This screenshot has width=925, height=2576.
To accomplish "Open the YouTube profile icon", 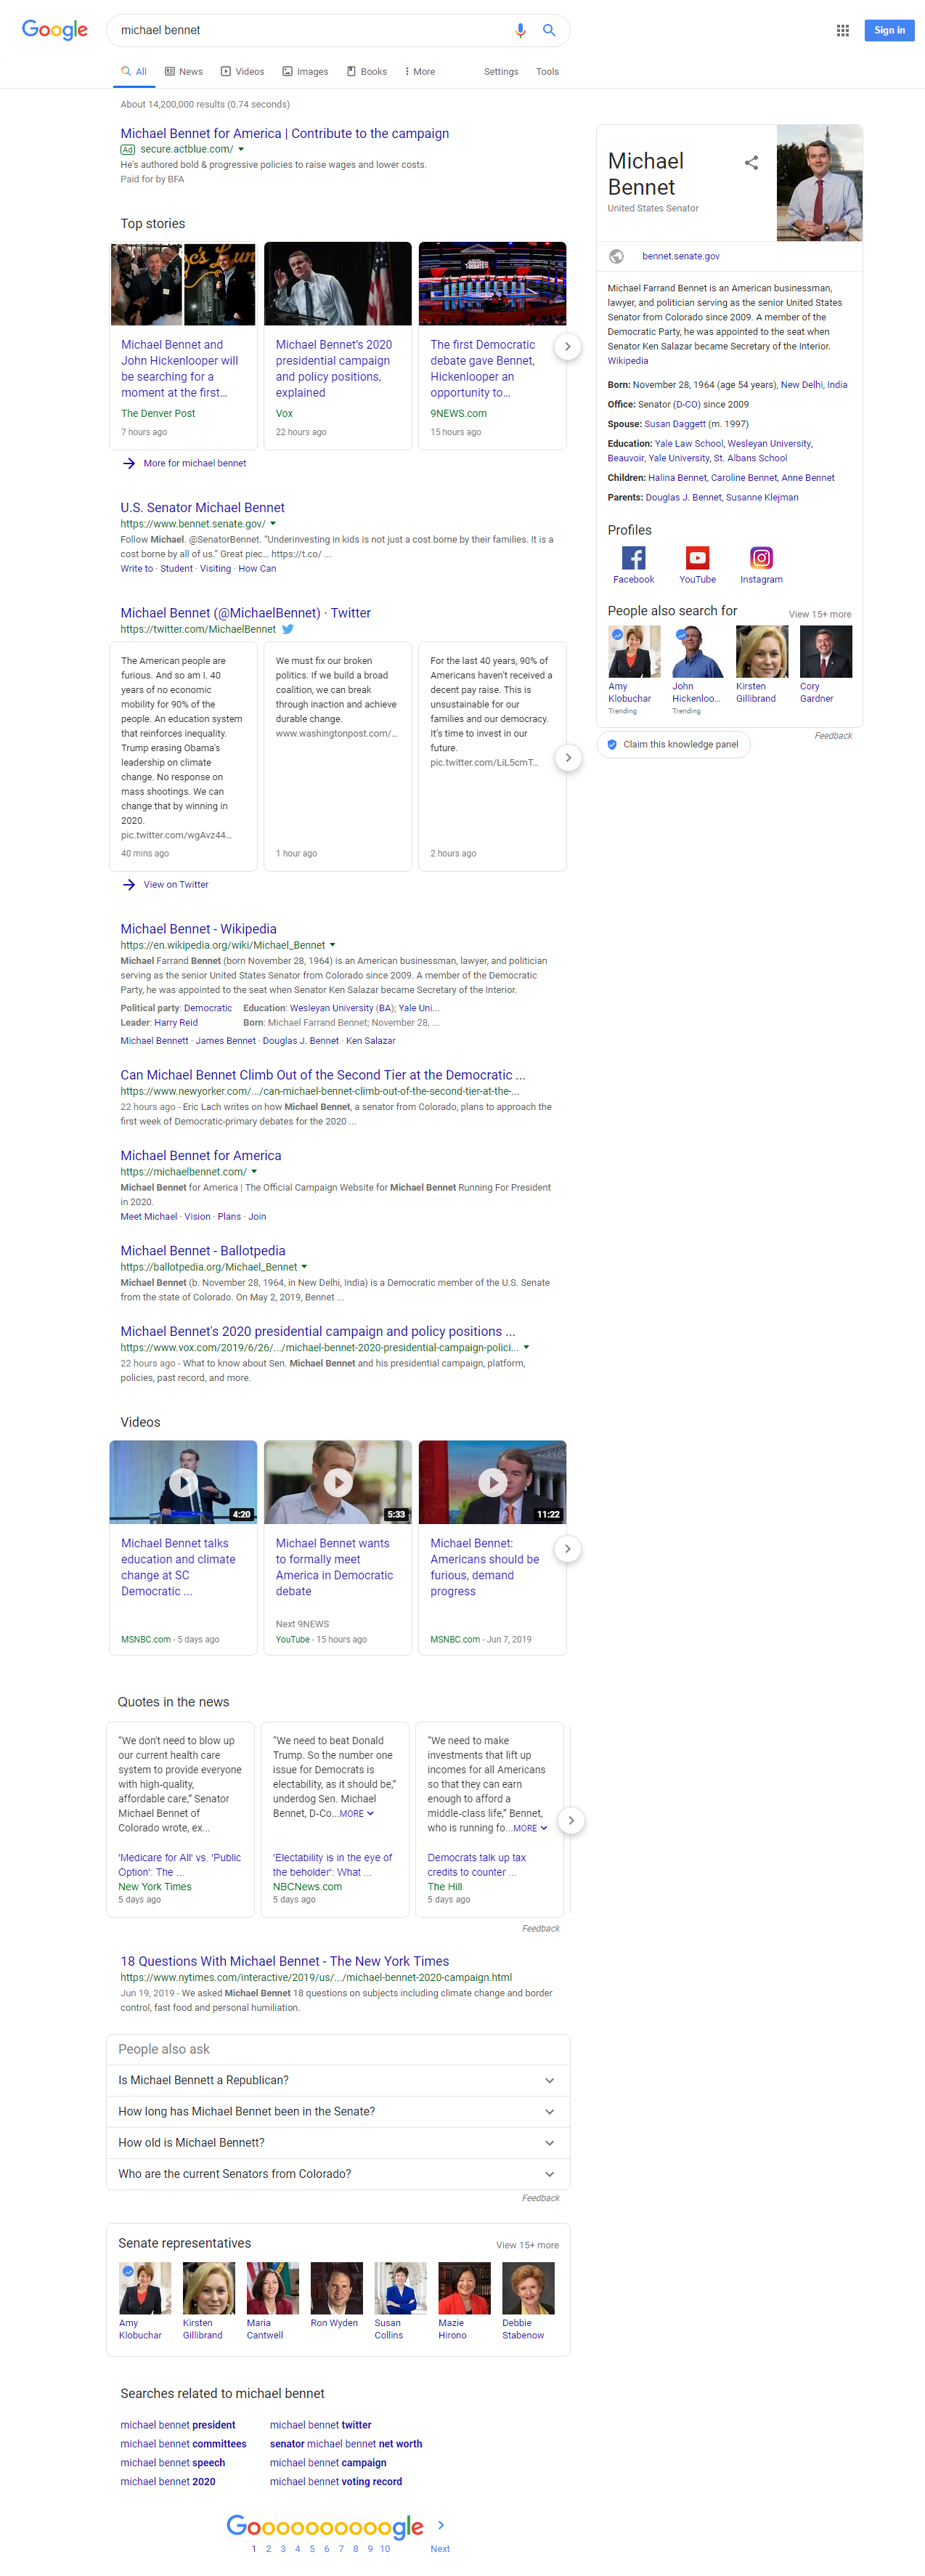I will tap(697, 558).
